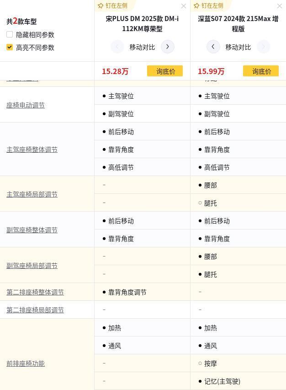This screenshot has width=286, height=390.
Task: Open the 副驾座椅局部调节 parameter link
Action: [32, 266]
